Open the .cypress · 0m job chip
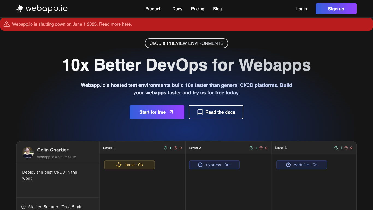 pos(214,165)
